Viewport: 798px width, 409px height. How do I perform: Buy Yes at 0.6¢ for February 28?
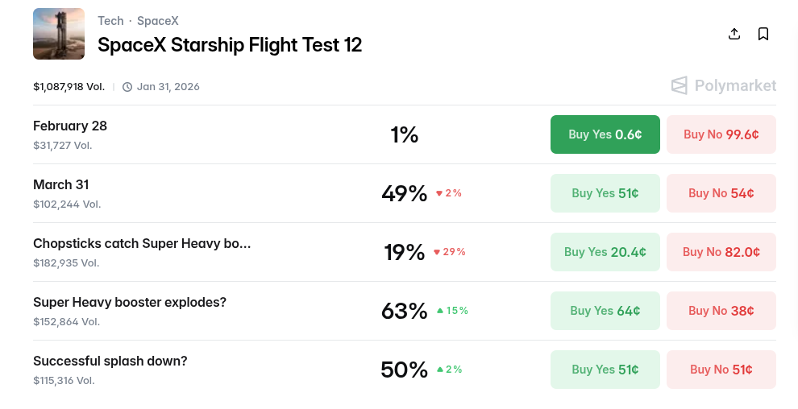[x=605, y=134]
